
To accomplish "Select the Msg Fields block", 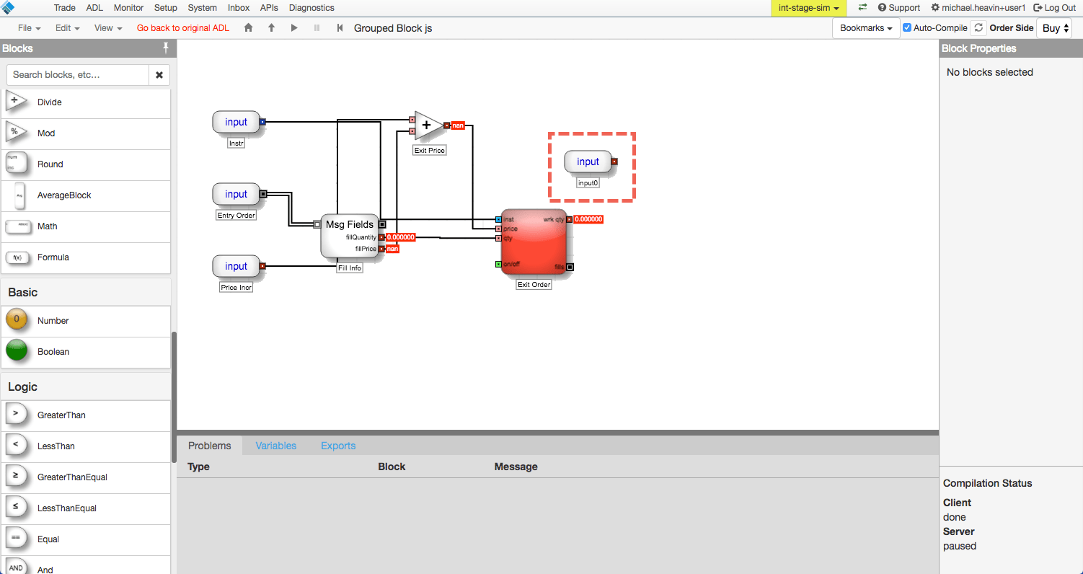I will tap(350, 236).
